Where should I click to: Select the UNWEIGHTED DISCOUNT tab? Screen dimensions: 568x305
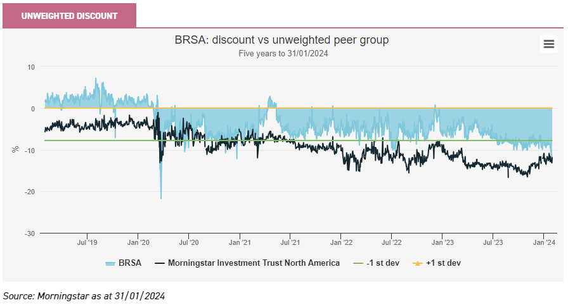69,16
